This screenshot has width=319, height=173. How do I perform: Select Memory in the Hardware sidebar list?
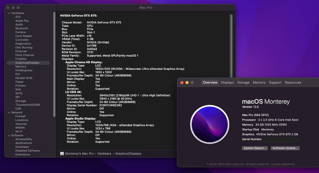pos(21,67)
